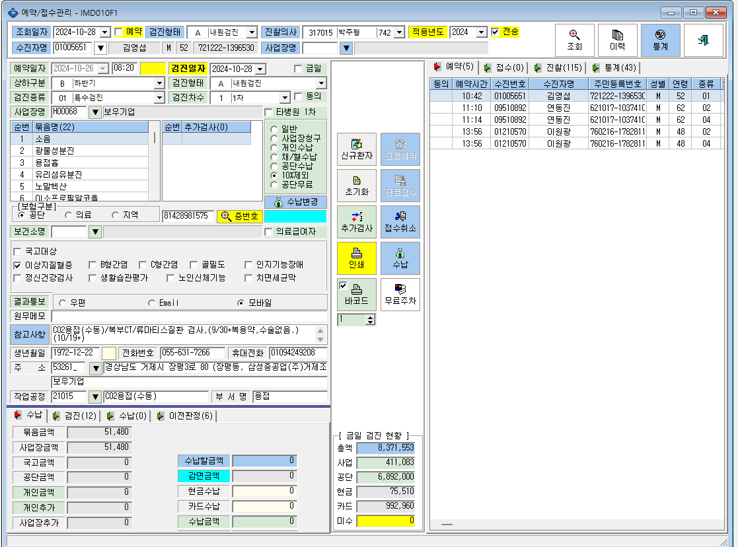Click the yellow 인쇄 print button
The height and width of the screenshot is (547, 738).
[356, 258]
